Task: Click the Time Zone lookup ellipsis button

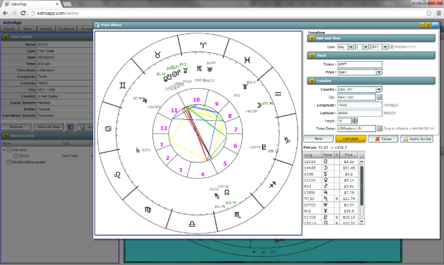Action: [380, 128]
